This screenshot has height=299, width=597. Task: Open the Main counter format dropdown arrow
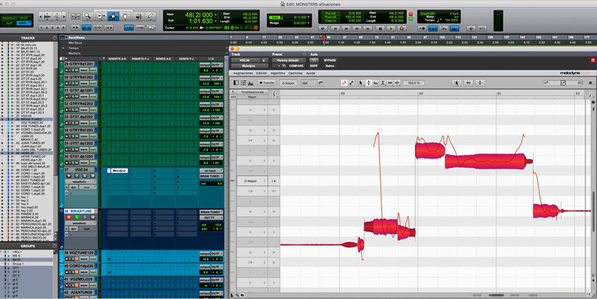coord(216,15)
